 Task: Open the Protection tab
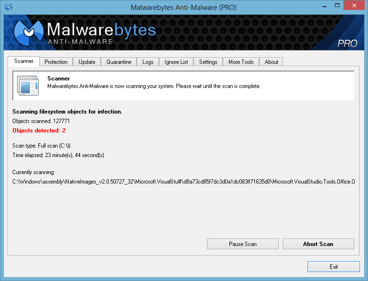[x=56, y=62]
